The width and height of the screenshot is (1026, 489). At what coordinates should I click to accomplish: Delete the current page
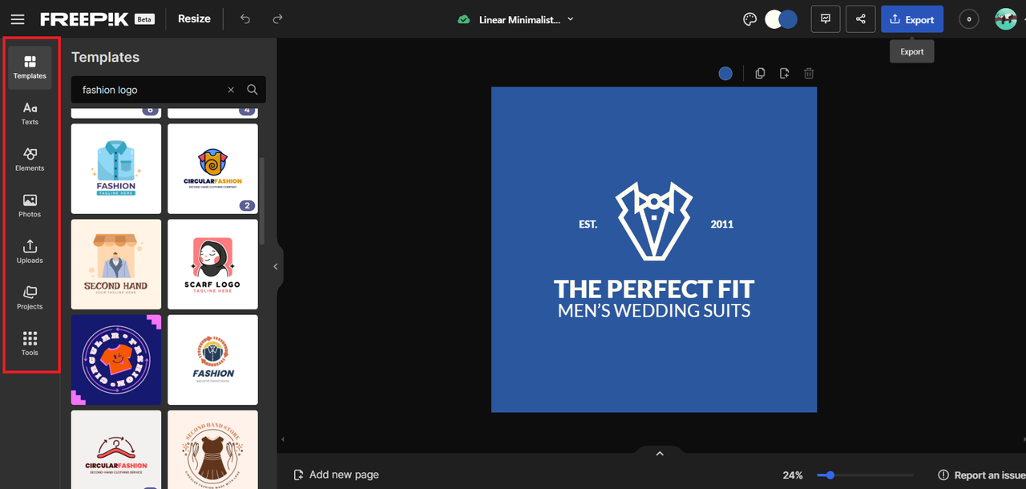(x=809, y=74)
